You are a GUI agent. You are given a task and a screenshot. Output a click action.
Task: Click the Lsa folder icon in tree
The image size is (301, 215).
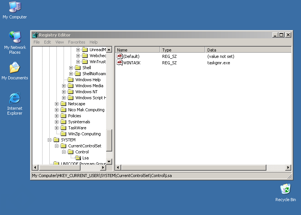pyautogui.click(x=78, y=158)
